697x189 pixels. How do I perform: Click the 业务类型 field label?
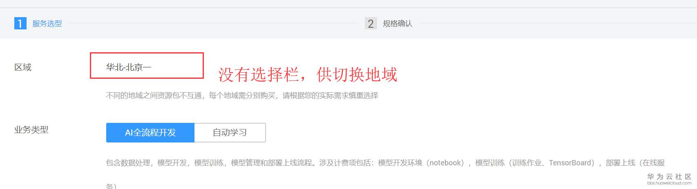click(31, 130)
